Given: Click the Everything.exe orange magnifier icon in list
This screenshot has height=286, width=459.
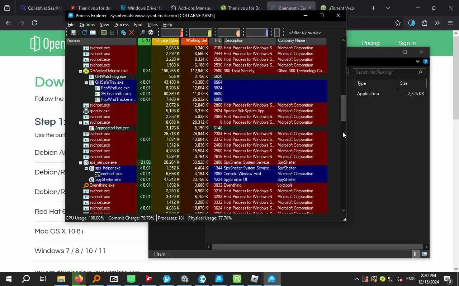Looking at the screenshot, I should [86, 185].
